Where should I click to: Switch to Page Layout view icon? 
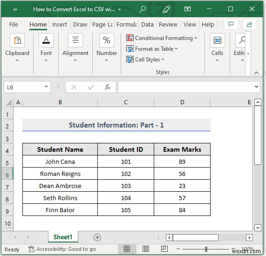[x=145, y=249]
